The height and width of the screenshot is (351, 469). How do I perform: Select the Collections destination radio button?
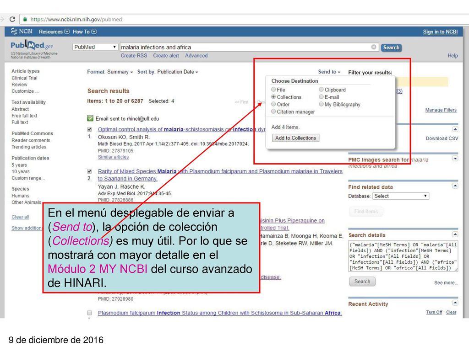[273, 97]
